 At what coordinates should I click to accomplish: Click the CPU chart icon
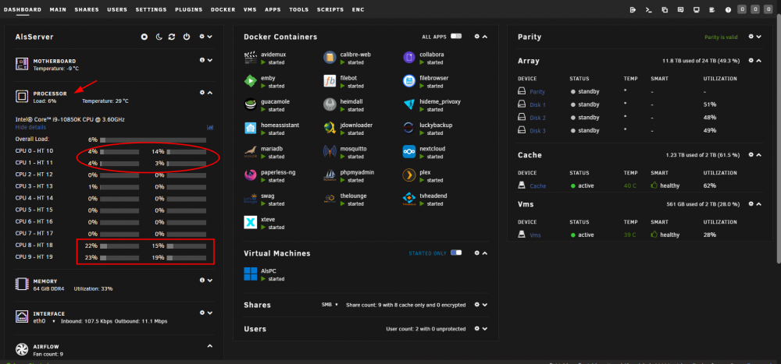[x=210, y=127]
